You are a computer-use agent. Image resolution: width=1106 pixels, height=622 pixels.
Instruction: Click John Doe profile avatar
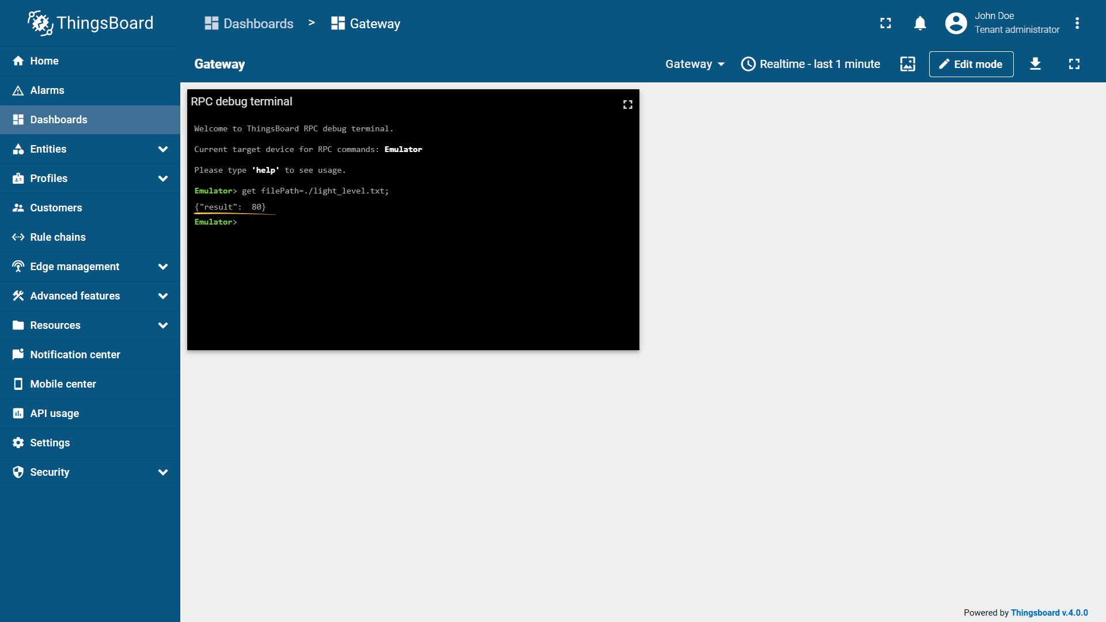956,24
